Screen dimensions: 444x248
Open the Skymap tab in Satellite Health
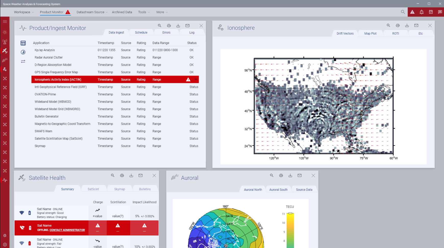tap(120, 189)
